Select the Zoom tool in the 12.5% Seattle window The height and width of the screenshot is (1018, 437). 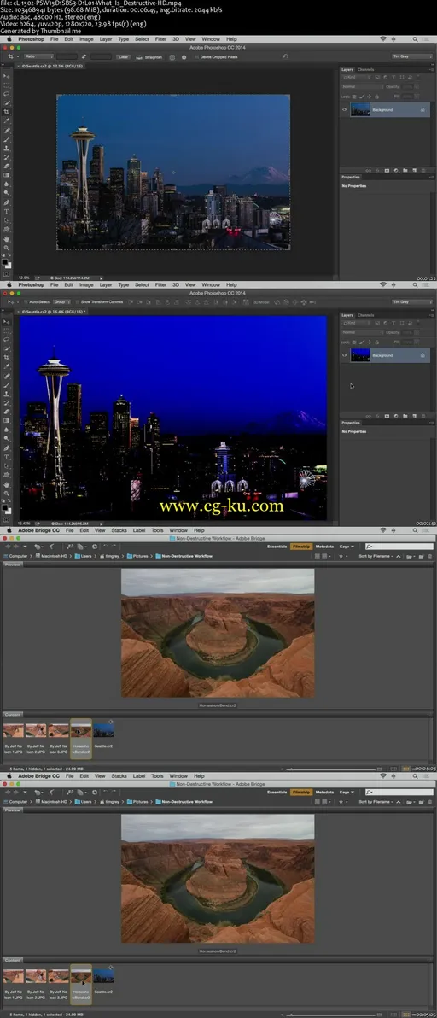coord(7,248)
